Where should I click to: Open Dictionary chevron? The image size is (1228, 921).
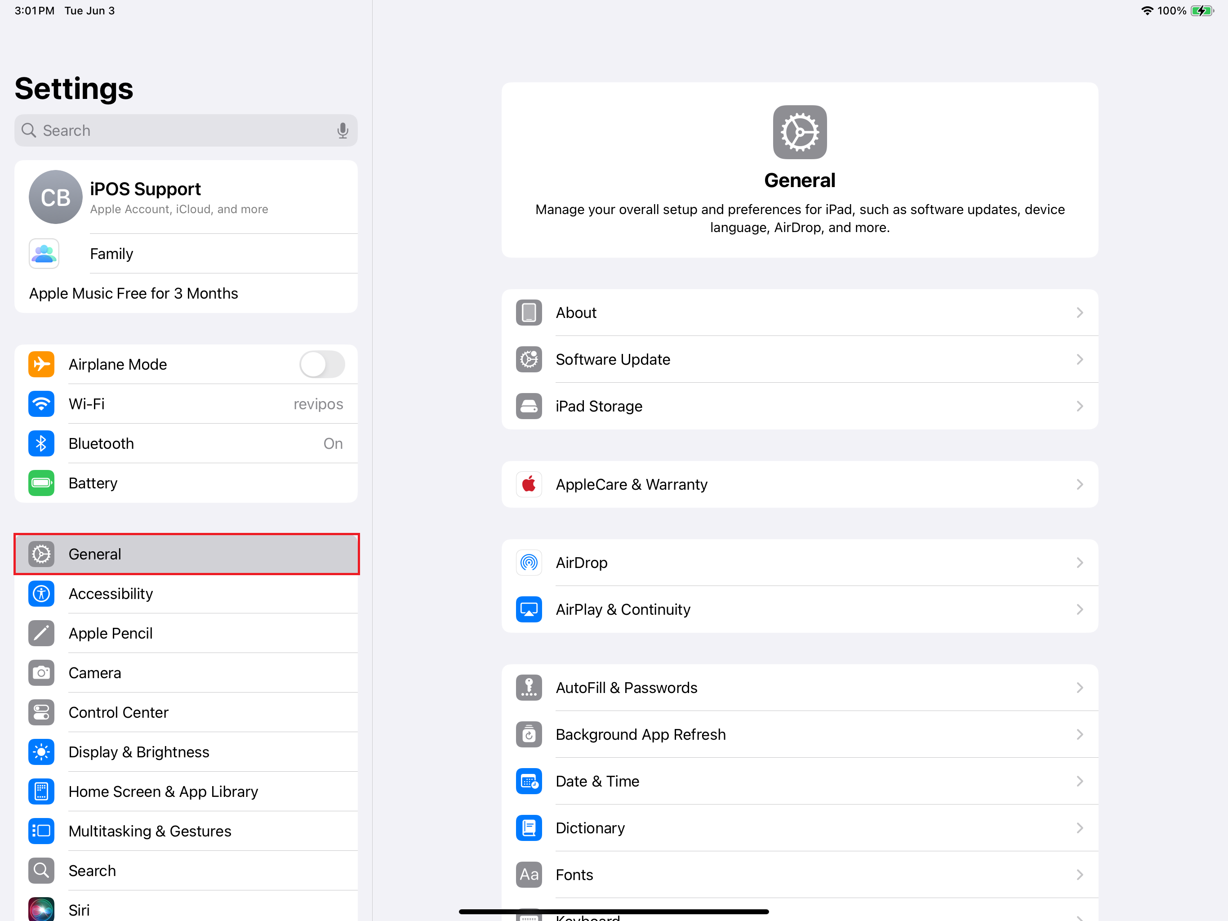click(x=1080, y=827)
